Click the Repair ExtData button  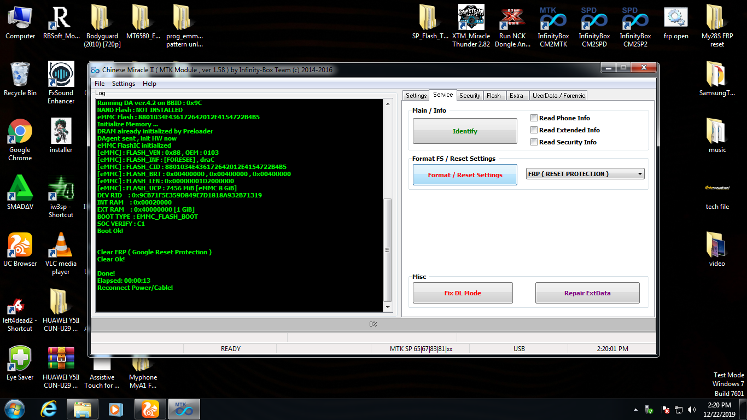[x=587, y=293]
